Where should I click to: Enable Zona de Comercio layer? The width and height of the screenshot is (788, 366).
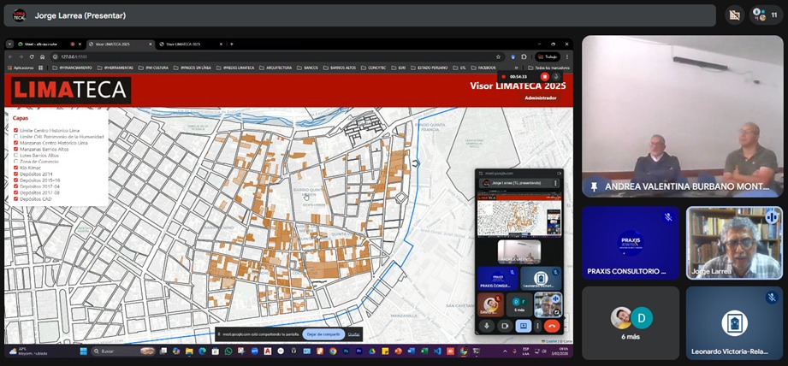[16, 162]
